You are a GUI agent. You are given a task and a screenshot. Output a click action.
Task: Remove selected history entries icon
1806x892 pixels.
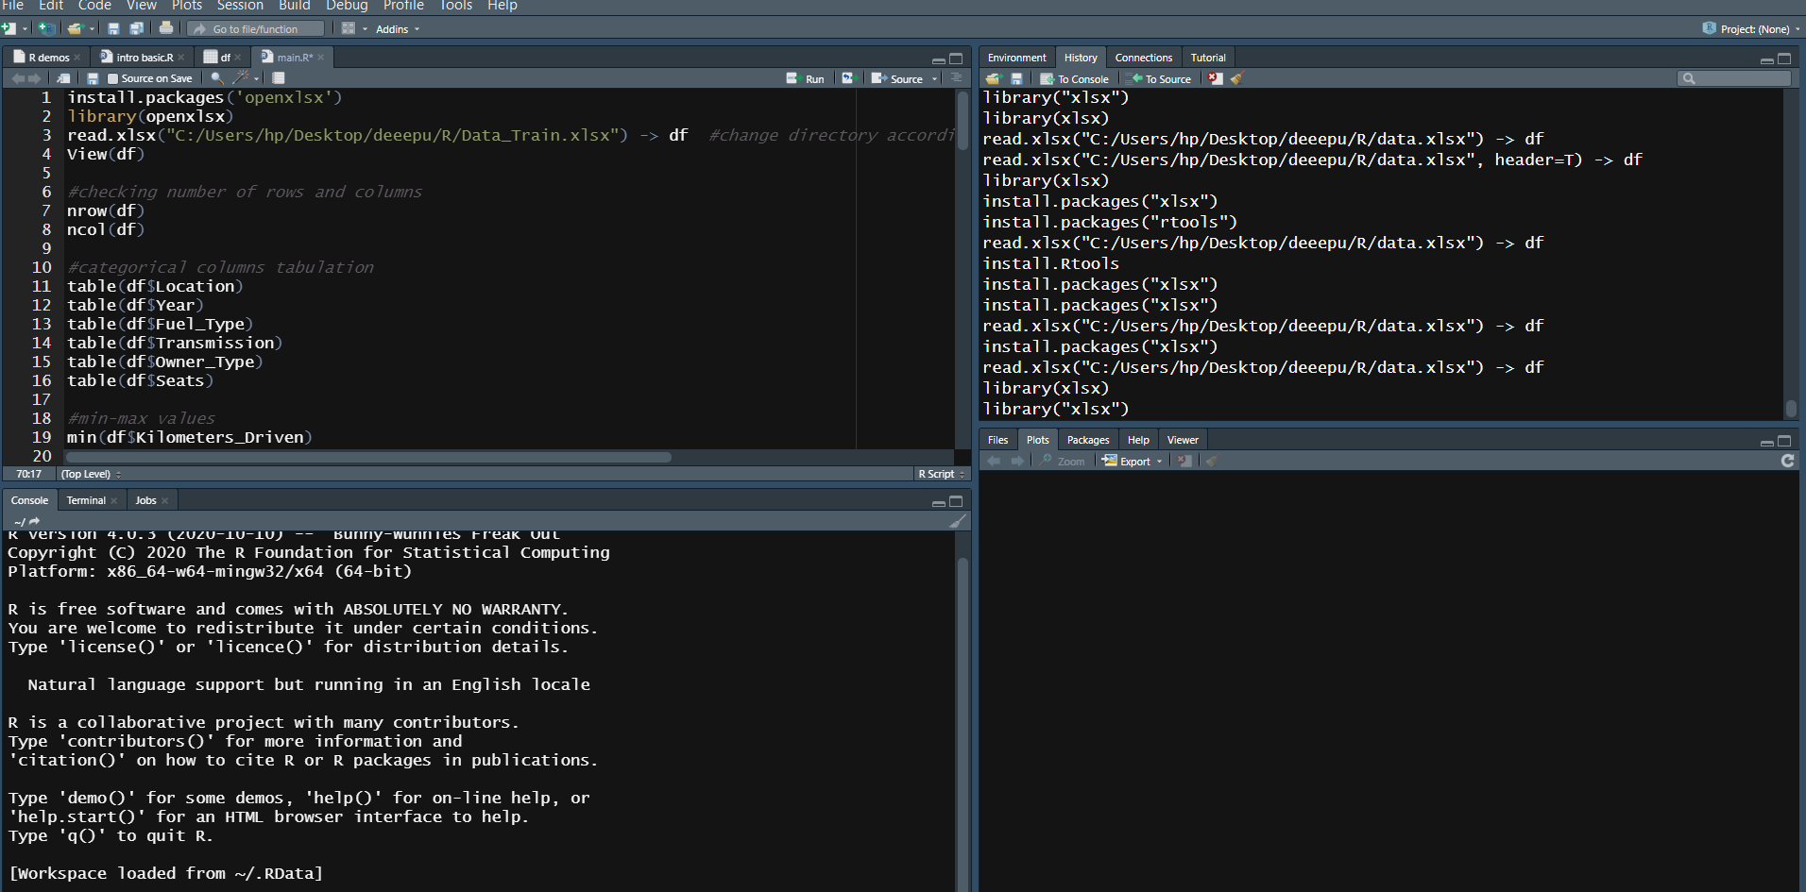coord(1216,78)
